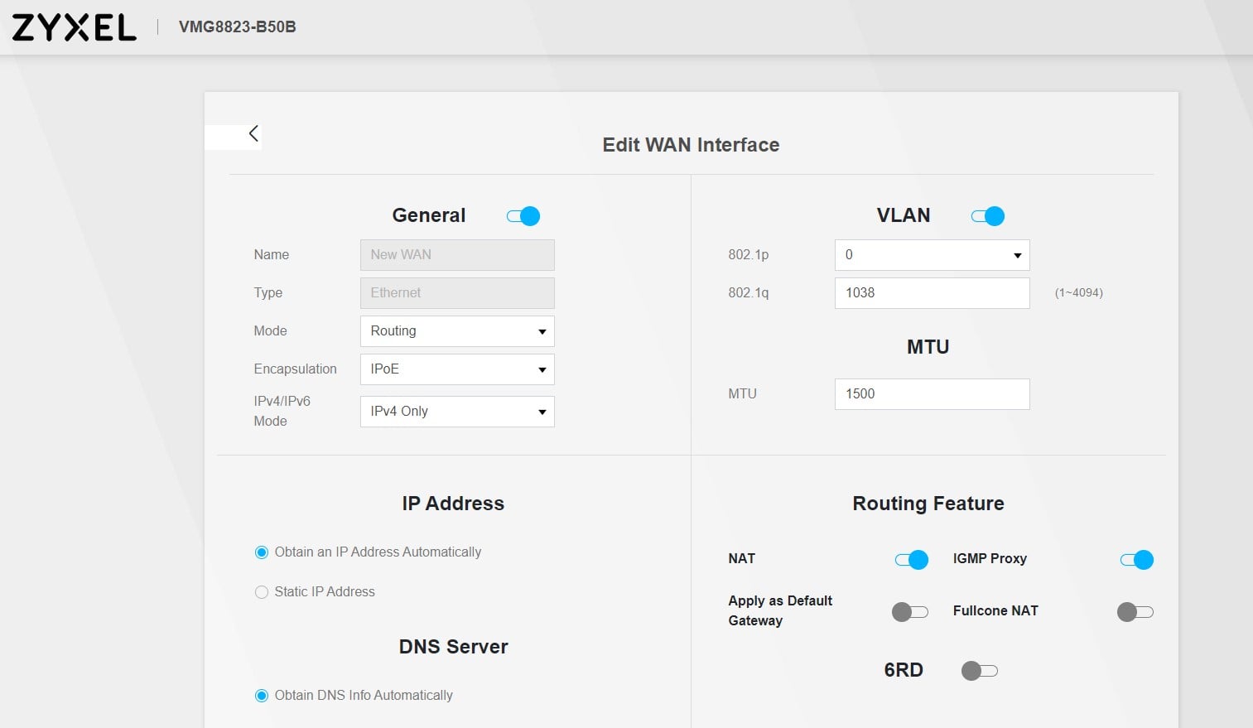This screenshot has width=1253, height=728.
Task: Click the back arrow above Edit WAN Interface
Action: pos(253,133)
